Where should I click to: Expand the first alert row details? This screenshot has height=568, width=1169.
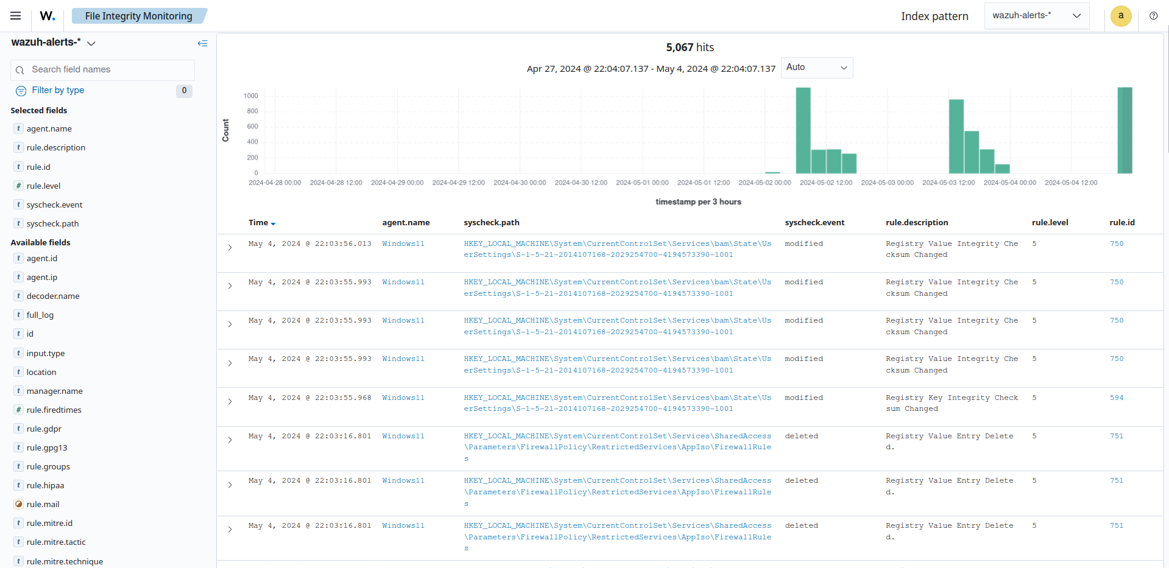[x=230, y=248]
